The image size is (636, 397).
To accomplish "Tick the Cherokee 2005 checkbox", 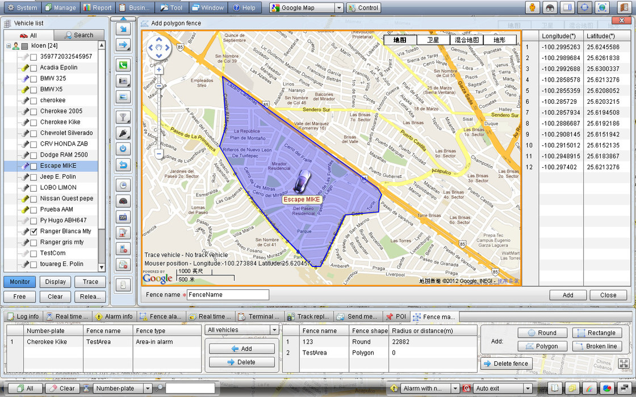I will 34,111.
